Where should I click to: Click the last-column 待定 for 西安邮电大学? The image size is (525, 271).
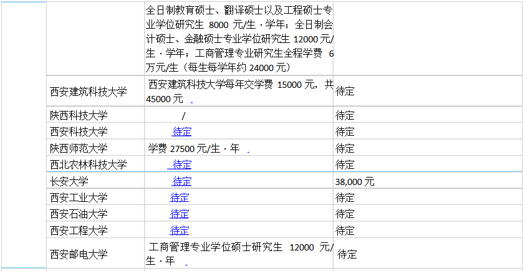(x=347, y=254)
